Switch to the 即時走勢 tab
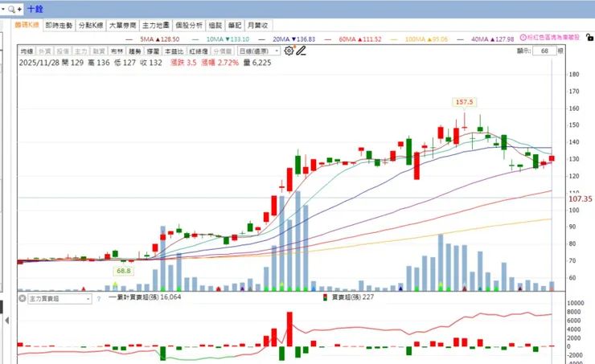Image resolution: width=595 pixels, height=364 pixels. pos(59,26)
